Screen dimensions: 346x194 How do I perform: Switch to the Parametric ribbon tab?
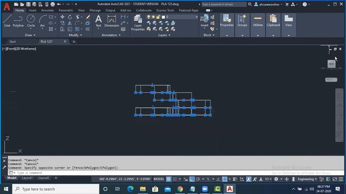tap(66, 10)
